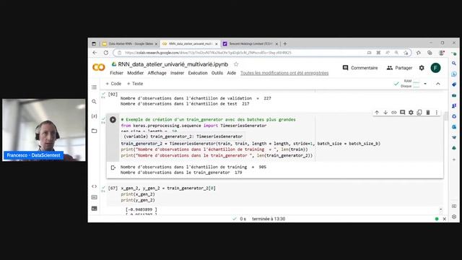The image size is (462, 260).
Task: Copy link to cell icon
Action: (394, 113)
